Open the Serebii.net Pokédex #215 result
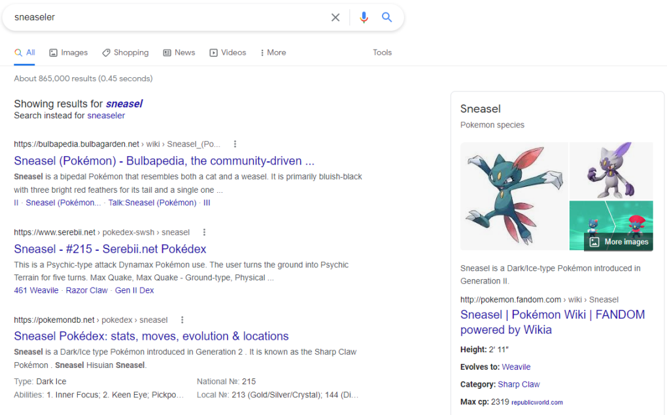The height and width of the screenshot is (415, 667). pyautogui.click(x=110, y=249)
